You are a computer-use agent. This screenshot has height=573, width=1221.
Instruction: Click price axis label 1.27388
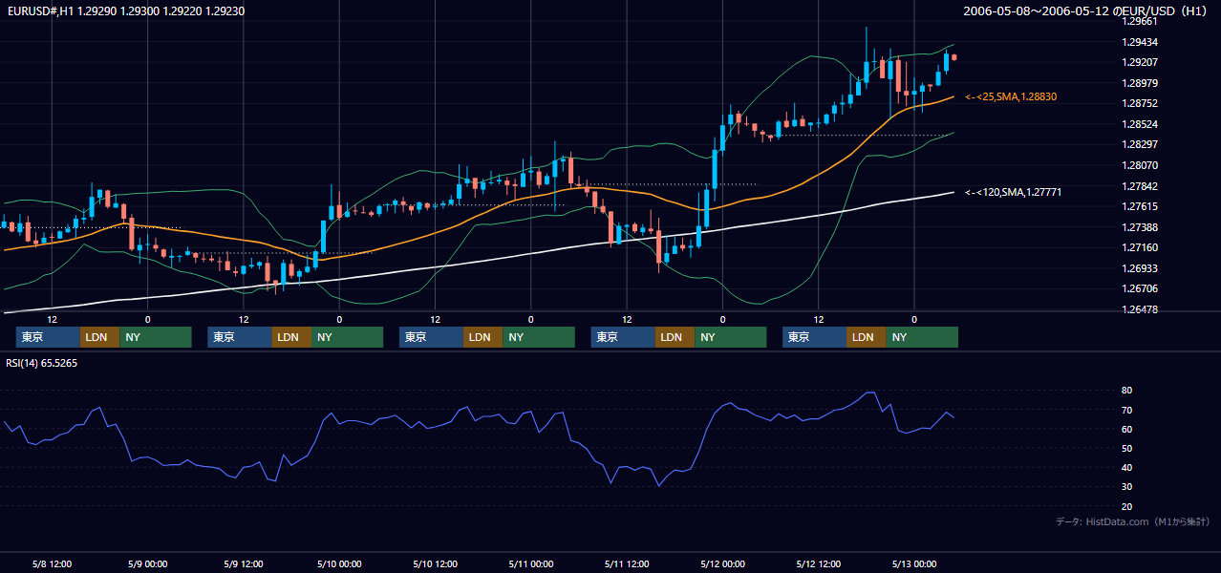[x=1140, y=228]
